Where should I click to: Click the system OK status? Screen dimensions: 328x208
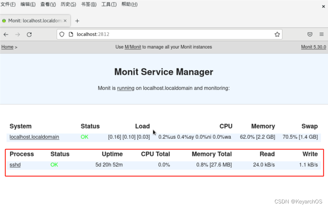[84, 137]
